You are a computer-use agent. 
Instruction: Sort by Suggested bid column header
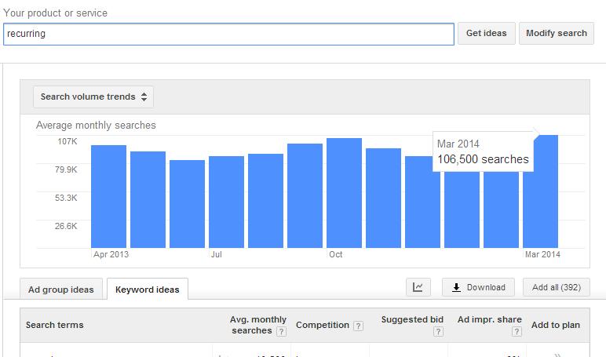[x=412, y=319]
